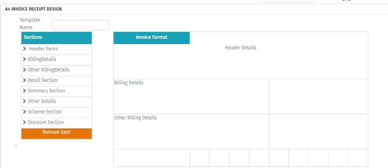
Task: Click the Template Name input field
Action: (81, 25)
